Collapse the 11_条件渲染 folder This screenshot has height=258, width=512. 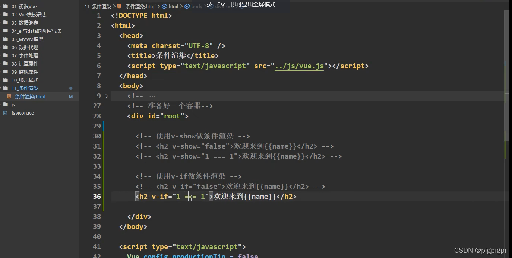[x=25, y=88]
